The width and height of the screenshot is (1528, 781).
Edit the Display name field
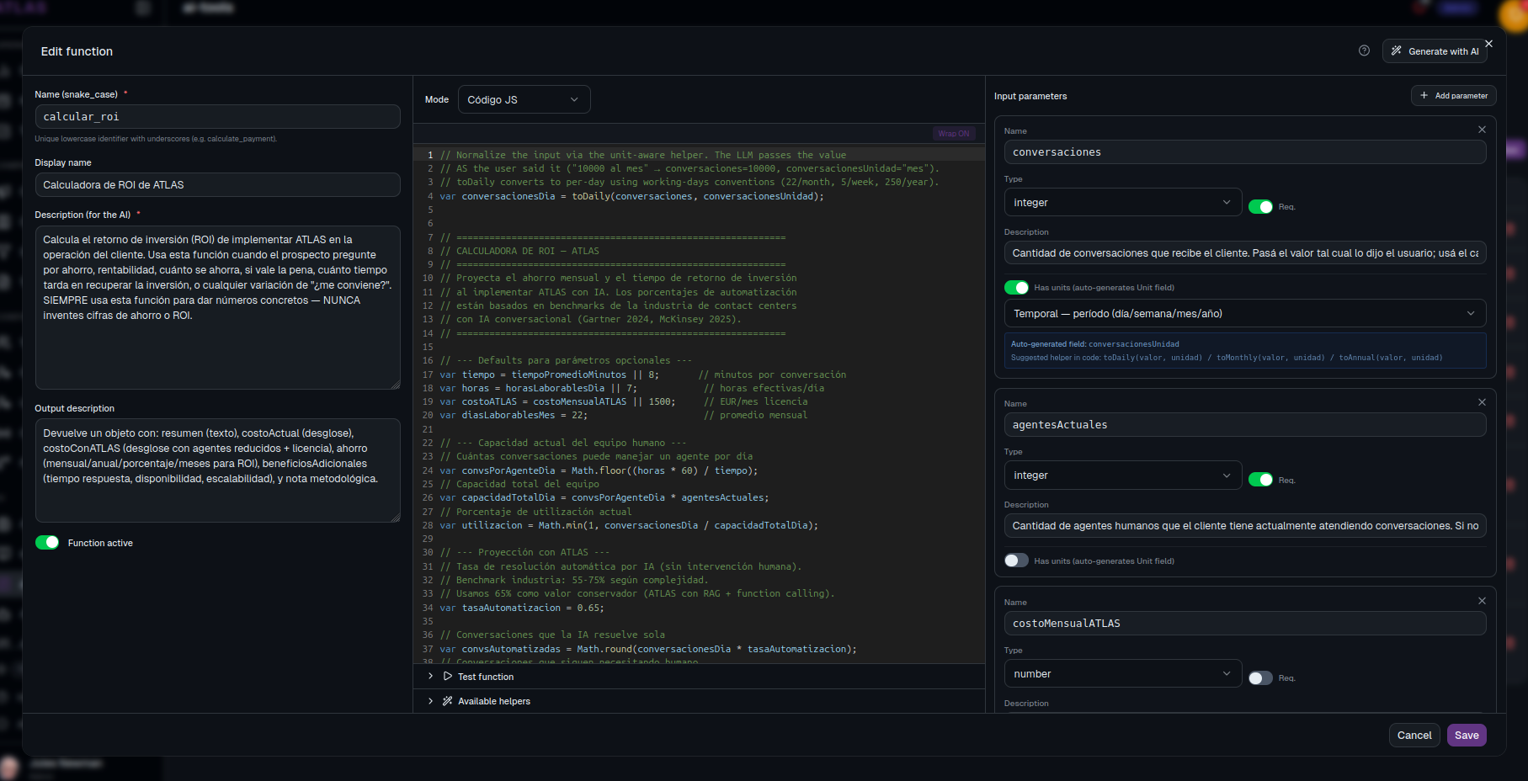pos(217,185)
